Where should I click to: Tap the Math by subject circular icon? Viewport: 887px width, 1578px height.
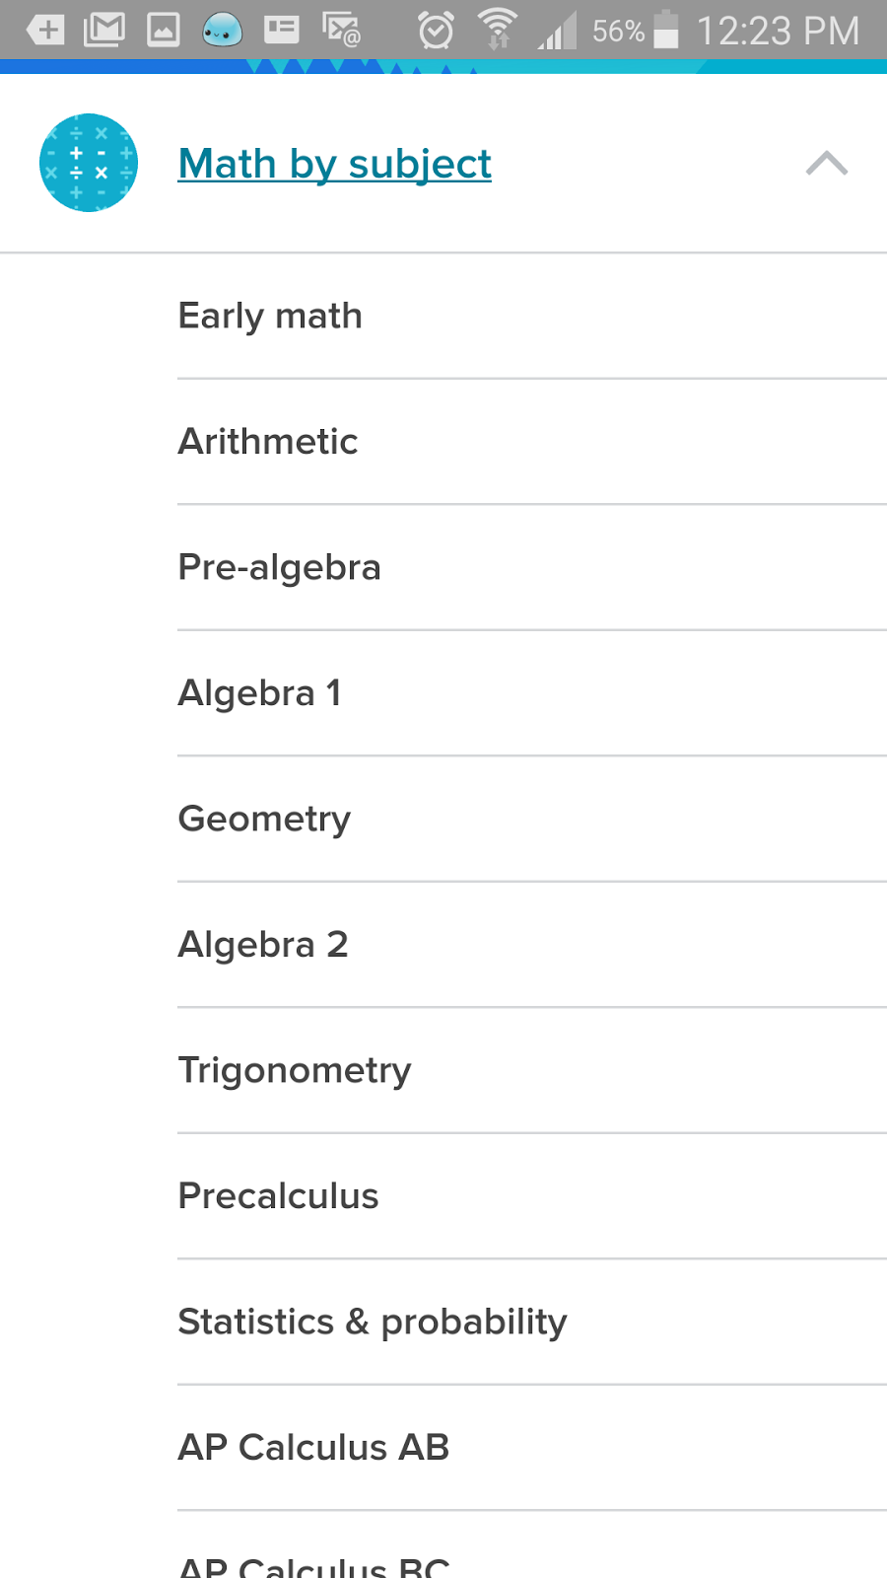click(89, 163)
